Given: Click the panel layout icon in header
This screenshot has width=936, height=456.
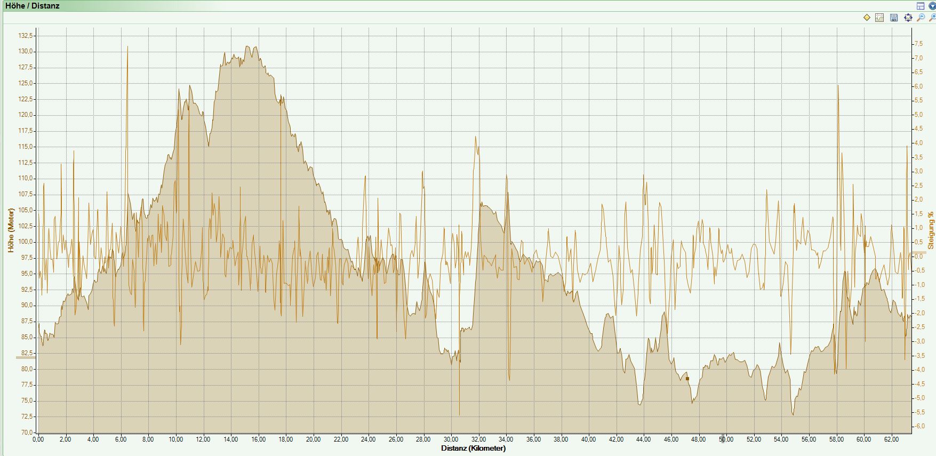Looking at the screenshot, I should click(x=921, y=6).
